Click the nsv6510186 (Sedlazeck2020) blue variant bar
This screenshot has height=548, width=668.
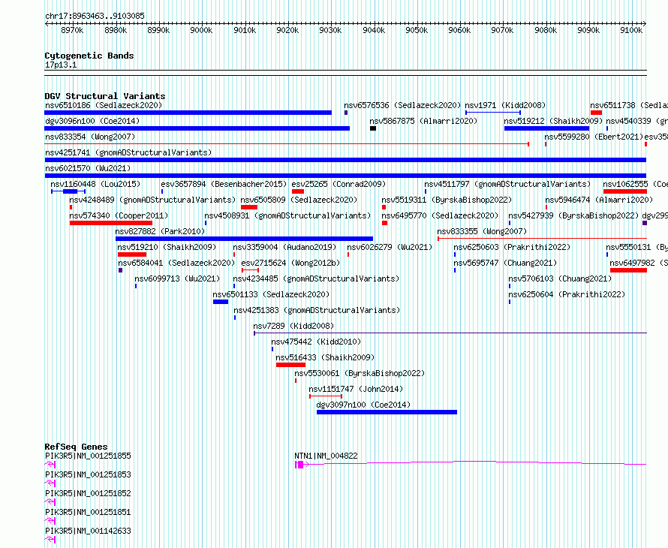click(188, 113)
